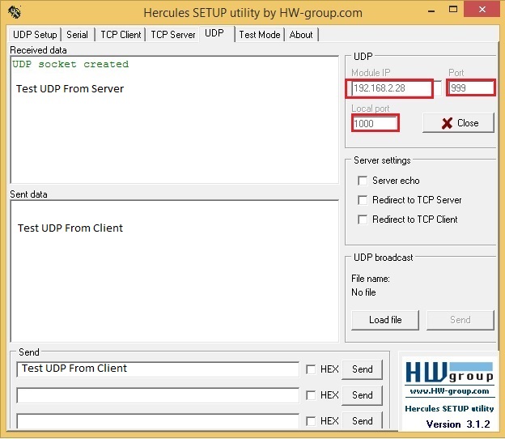Viewport: 505px width, 439px height.
Task: Click the Port field showing 999
Action: [x=471, y=87]
